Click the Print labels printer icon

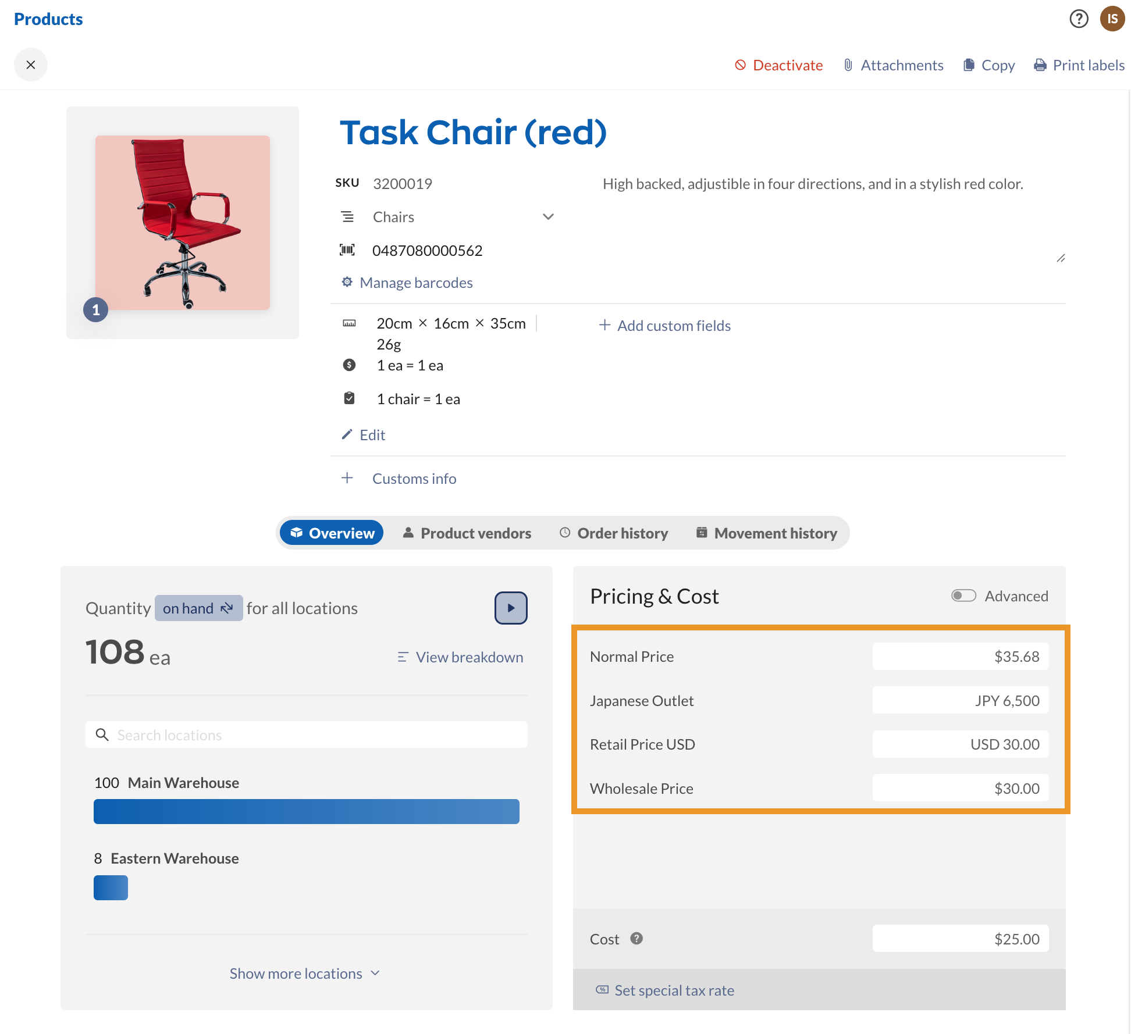[1040, 65]
